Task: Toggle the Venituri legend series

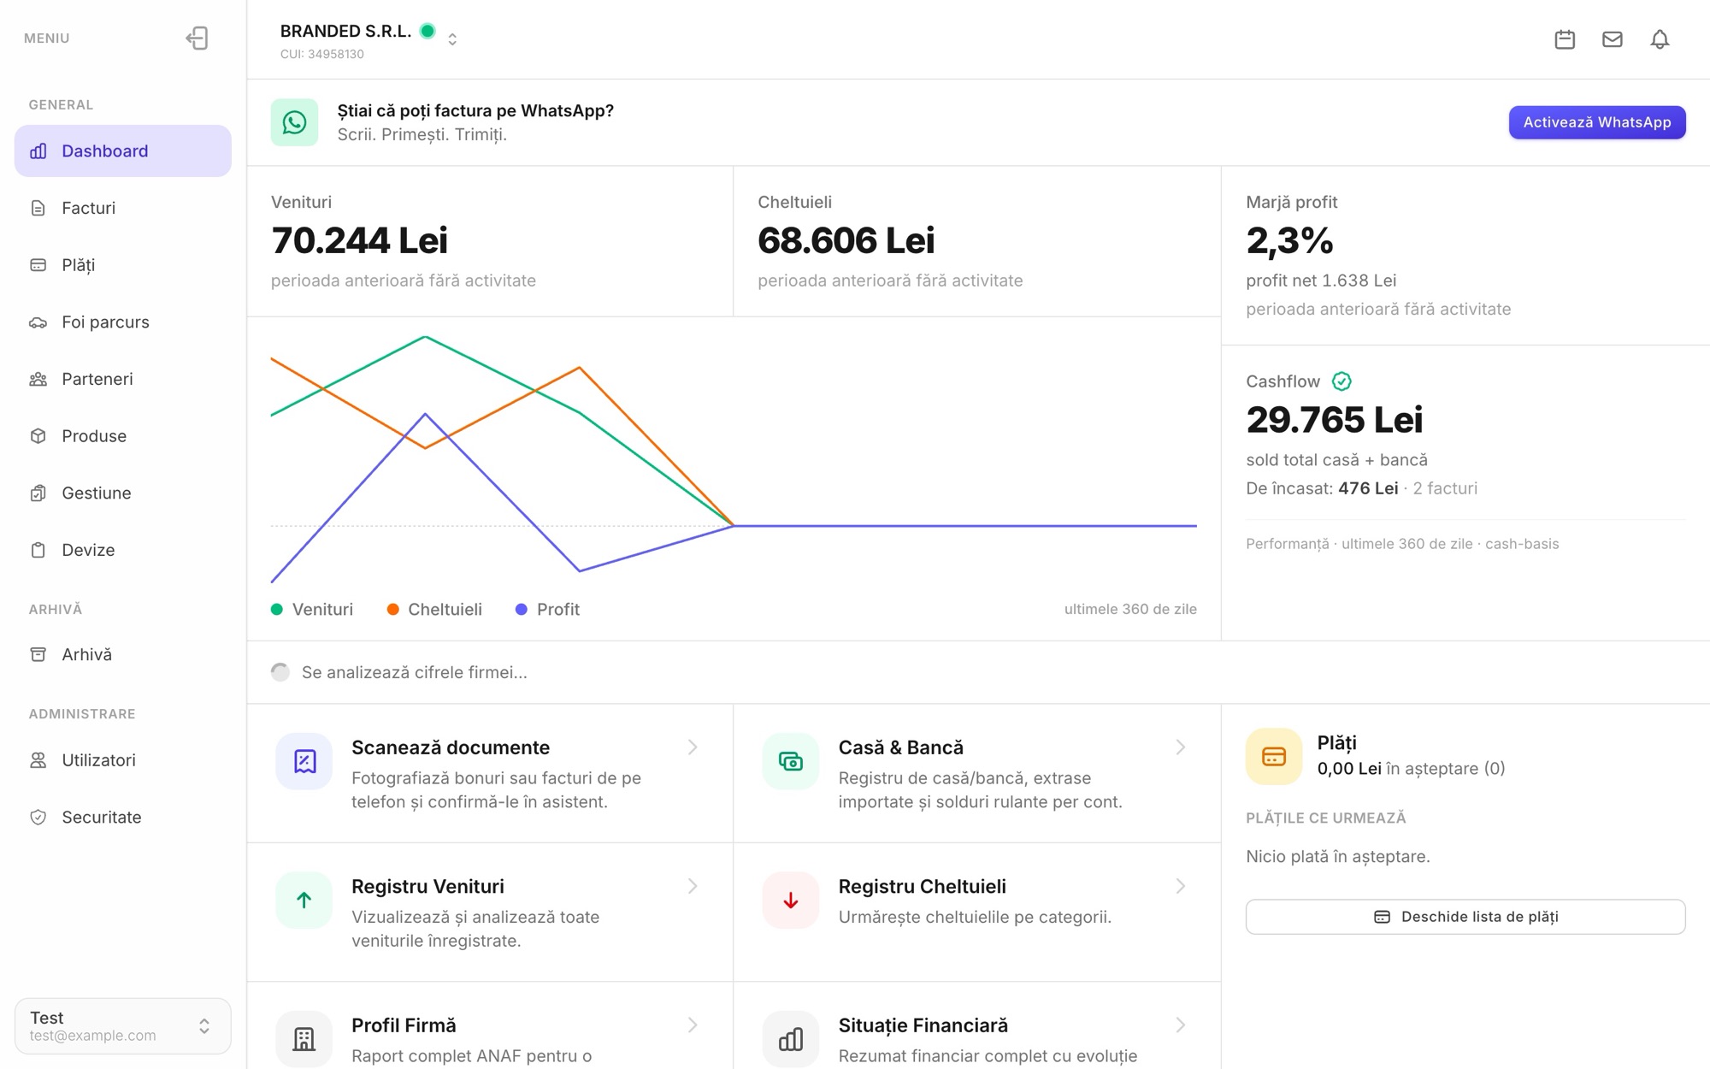Action: tap(312, 610)
